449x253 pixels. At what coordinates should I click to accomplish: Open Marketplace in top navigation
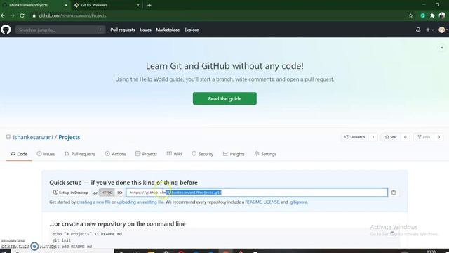pyautogui.click(x=168, y=30)
